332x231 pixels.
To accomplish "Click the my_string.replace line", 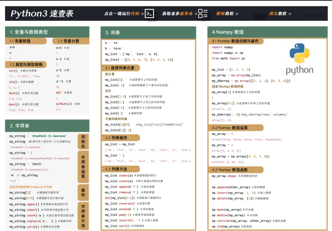I will click(41, 221).
